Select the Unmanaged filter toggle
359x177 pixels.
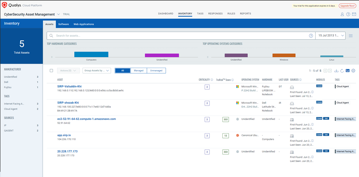[156, 71]
